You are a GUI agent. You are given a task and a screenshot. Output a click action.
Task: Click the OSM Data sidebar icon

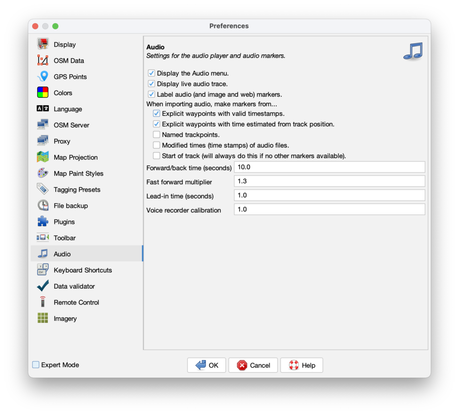43,60
